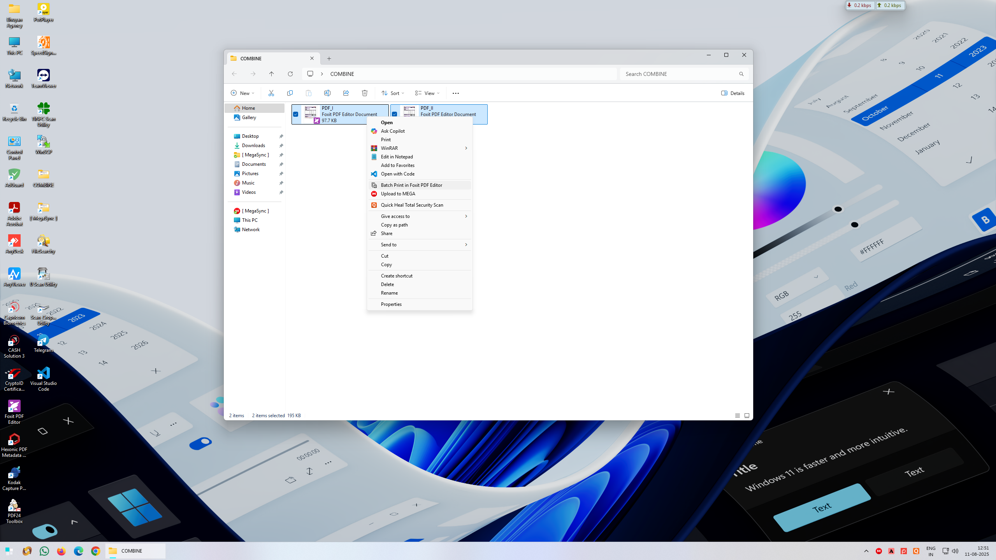
Task: Close the COMBINE tab
Action: [x=312, y=58]
